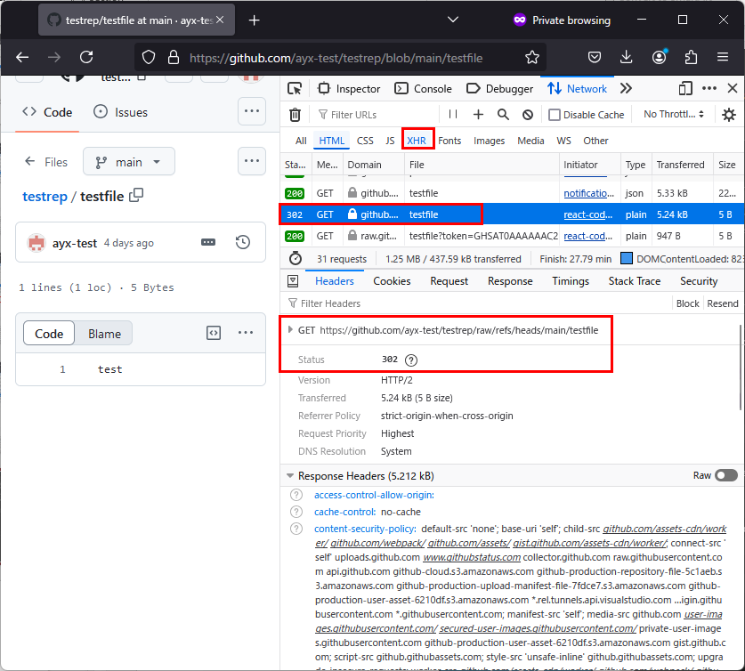Image resolution: width=745 pixels, height=671 pixels.
Task: Switch to the Debugger tab
Action: (500, 89)
